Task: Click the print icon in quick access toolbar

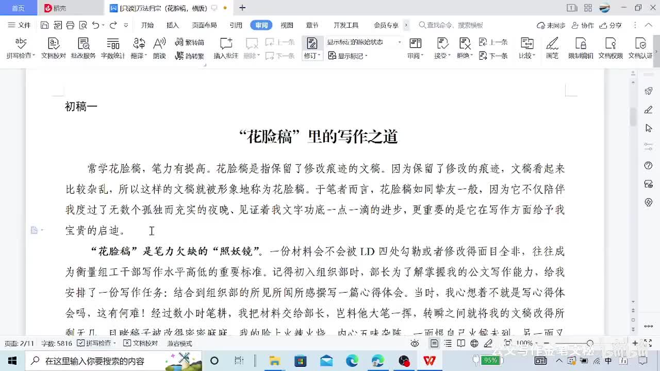Action: coord(70,25)
